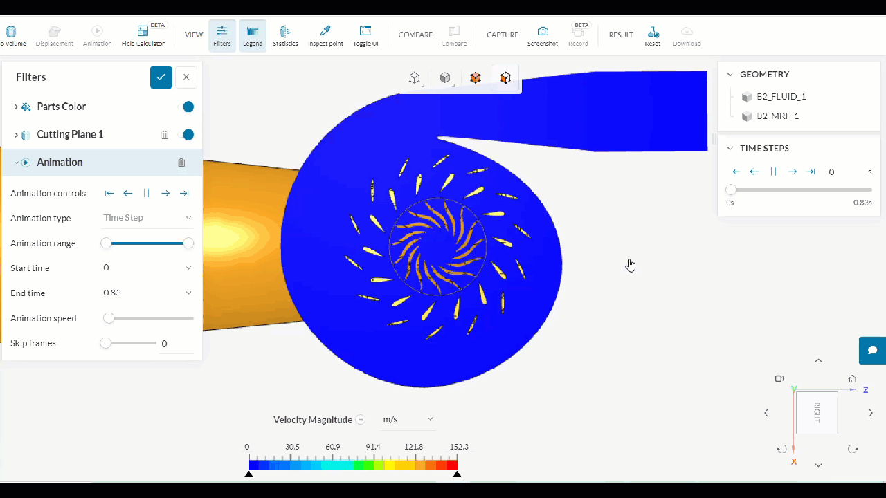Select the Filters tool in the toolbar
This screenshot has height=498, width=886.
tap(221, 35)
